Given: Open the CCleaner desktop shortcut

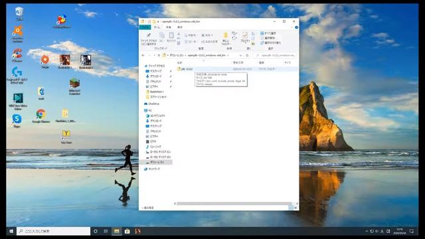Looking at the screenshot, I should (x=17, y=54).
